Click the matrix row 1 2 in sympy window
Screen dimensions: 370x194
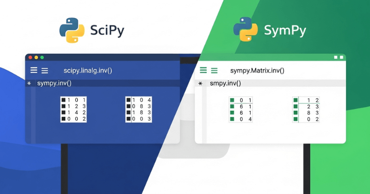coord(306,100)
